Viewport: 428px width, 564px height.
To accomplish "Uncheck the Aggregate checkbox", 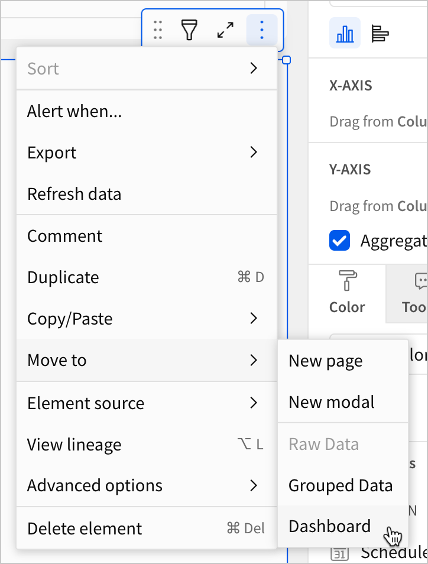I will [x=339, y=241].
